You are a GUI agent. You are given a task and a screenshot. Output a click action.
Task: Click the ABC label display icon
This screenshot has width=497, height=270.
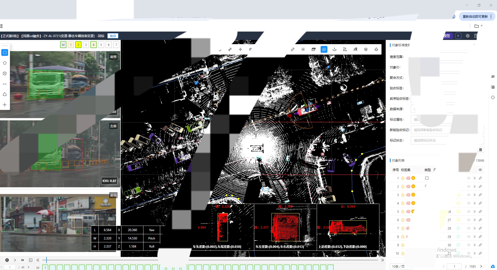[x=314, y=49]
